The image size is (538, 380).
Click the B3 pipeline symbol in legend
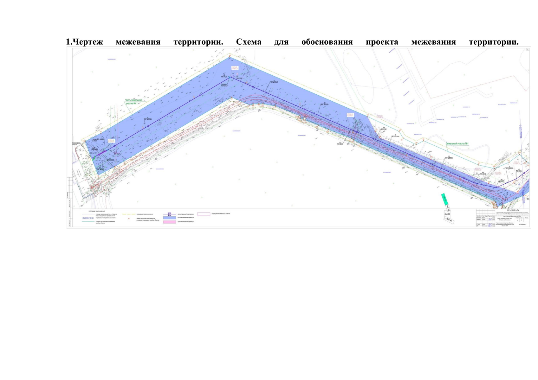(x=169, y=214)
